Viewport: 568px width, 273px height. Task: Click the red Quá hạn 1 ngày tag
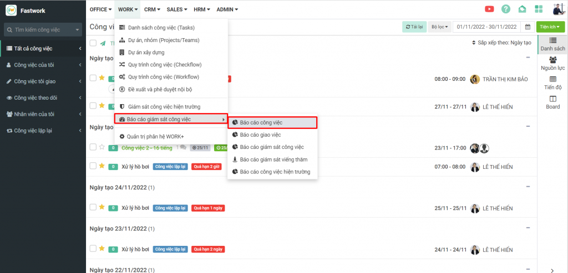[x=207, y=208]
